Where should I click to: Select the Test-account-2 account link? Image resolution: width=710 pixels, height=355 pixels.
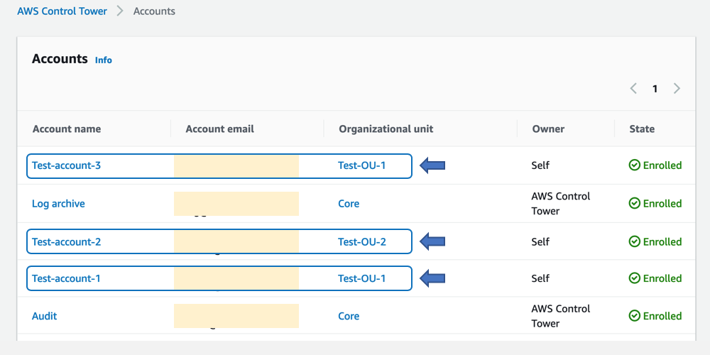tap(66, 242)
